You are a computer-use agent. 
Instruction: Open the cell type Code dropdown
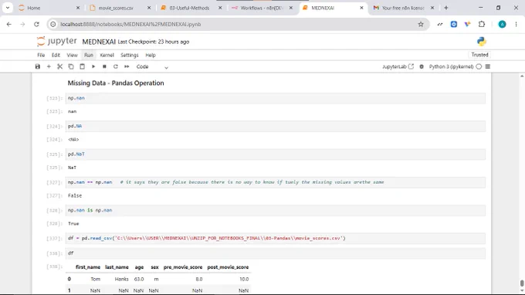(x=152, y=66)
